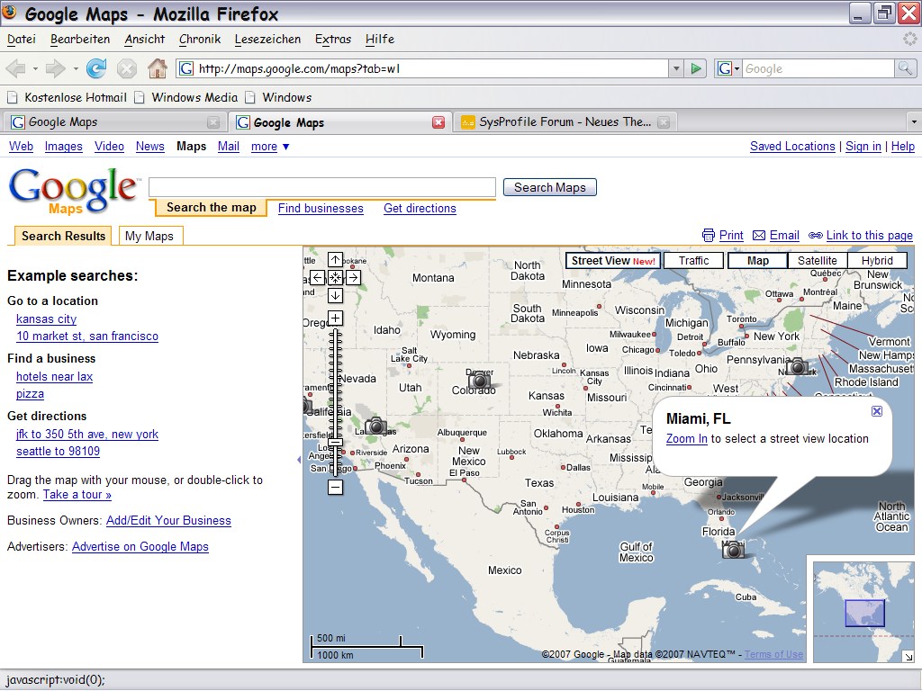
Task: Open the Bearbeiten menu
Action: [80, 40]
